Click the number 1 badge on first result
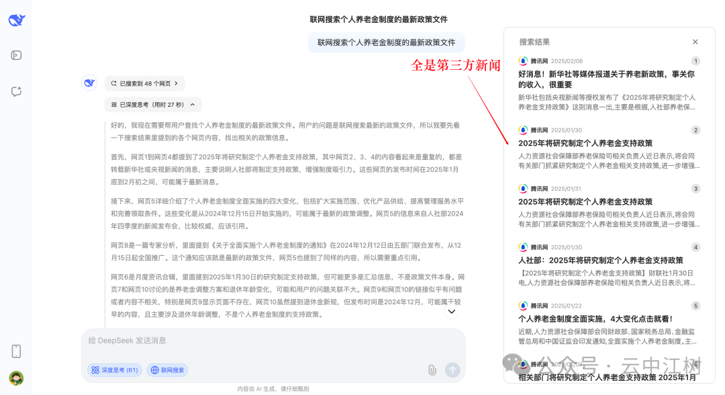 [x=695, y=61]
